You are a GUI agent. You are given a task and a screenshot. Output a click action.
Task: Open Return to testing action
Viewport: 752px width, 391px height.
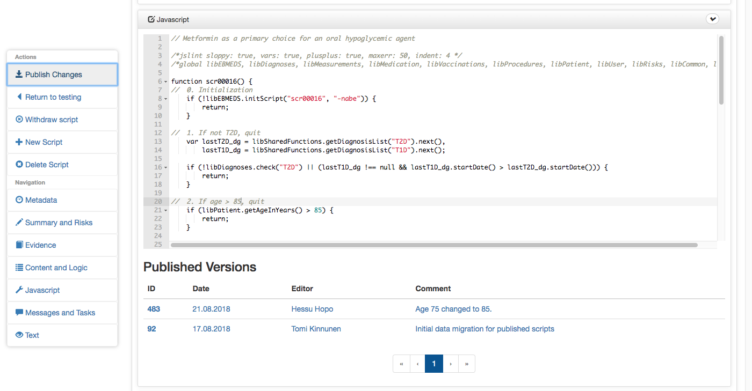tap(62, 97)
